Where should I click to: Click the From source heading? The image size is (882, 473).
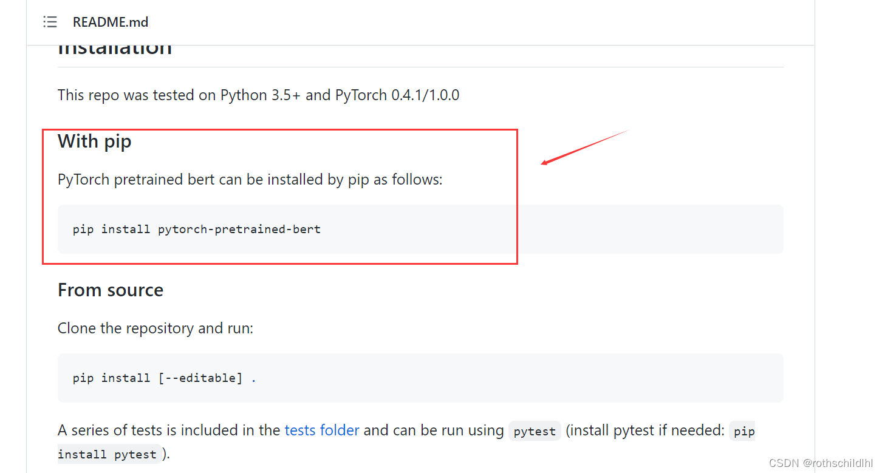[x=110, y=290]
